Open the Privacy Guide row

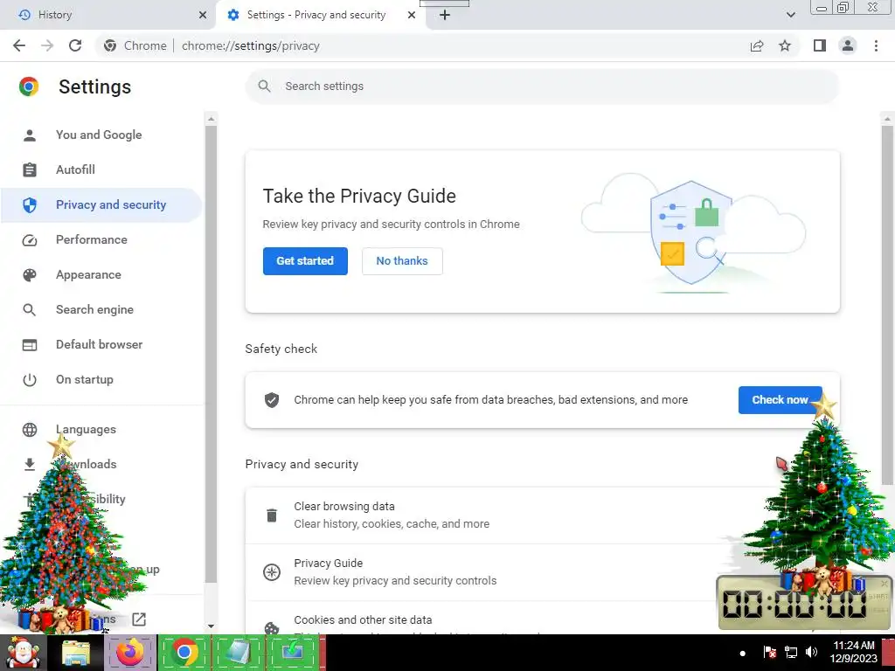542,571
